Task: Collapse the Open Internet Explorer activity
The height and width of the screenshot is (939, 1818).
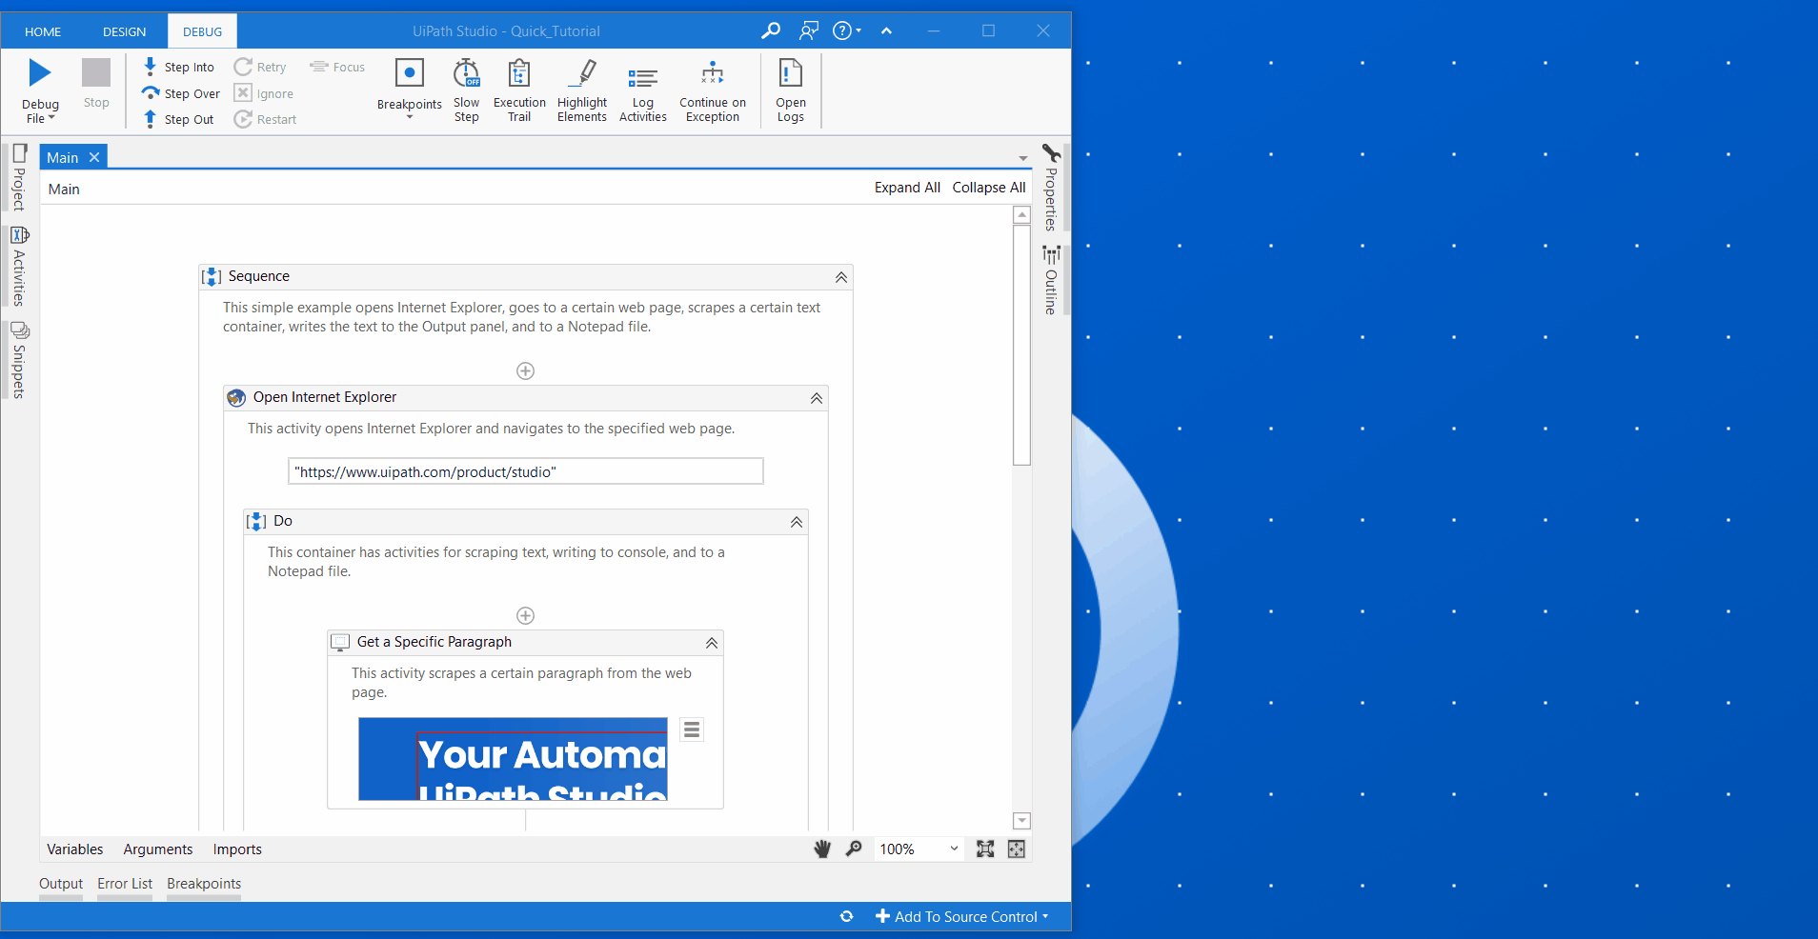Action: click(x=817, y=398)
